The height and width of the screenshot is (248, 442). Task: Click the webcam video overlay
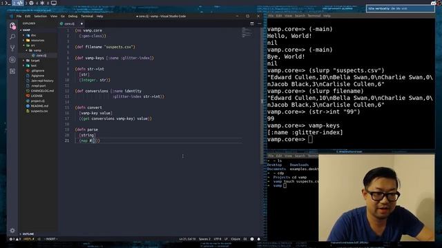pos(376,198)
